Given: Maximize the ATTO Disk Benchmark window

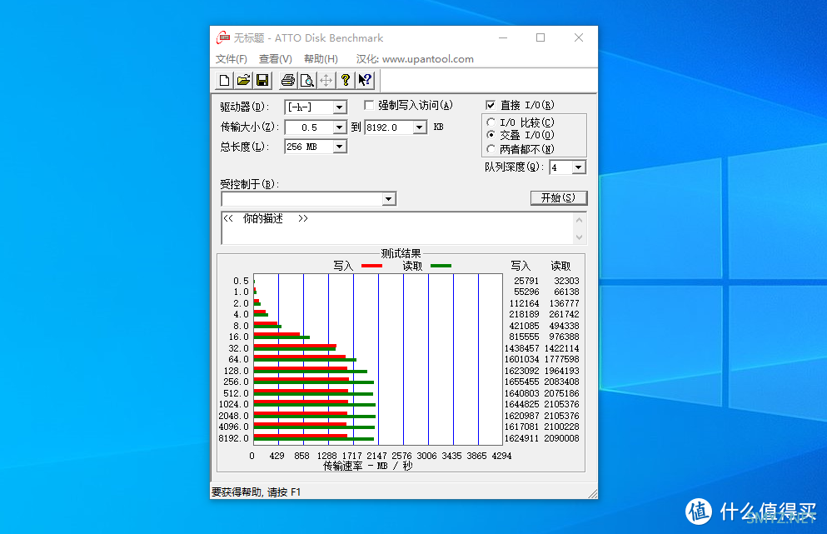Looking at the screenshot, I should [x=541, y=38].
